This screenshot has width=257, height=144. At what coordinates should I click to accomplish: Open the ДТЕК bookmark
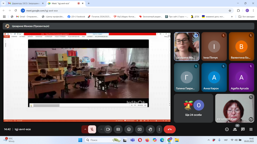pyautogui.click(x=195, y=17)
